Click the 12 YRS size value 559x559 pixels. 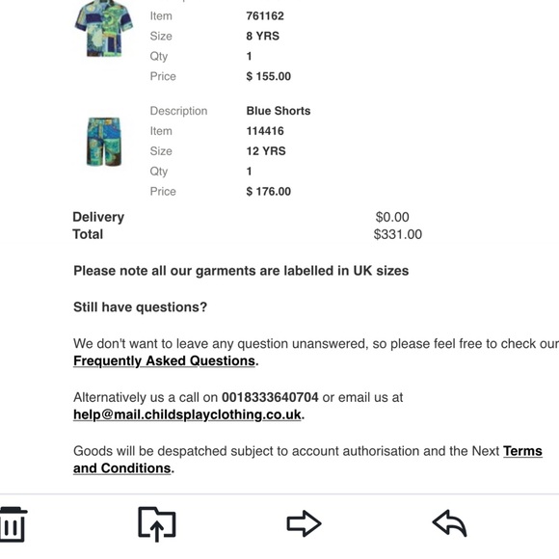click(266, 151)
